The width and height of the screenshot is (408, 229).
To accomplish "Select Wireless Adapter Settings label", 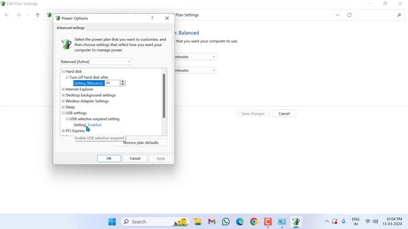I will (87, 101).
